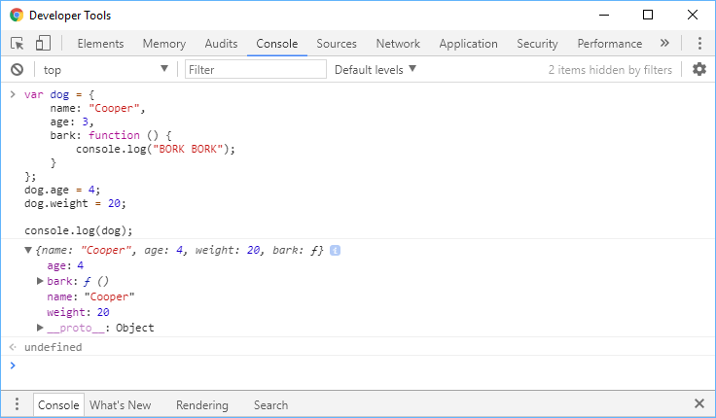The width and height of the screenshot is (716, 418).
Task: Toggle the device toolbar icon
Action: click(x=43, y=44)
